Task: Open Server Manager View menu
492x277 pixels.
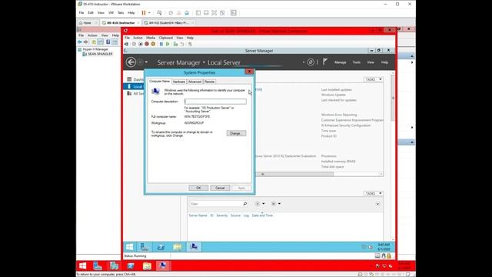Action: coord(371,62)
